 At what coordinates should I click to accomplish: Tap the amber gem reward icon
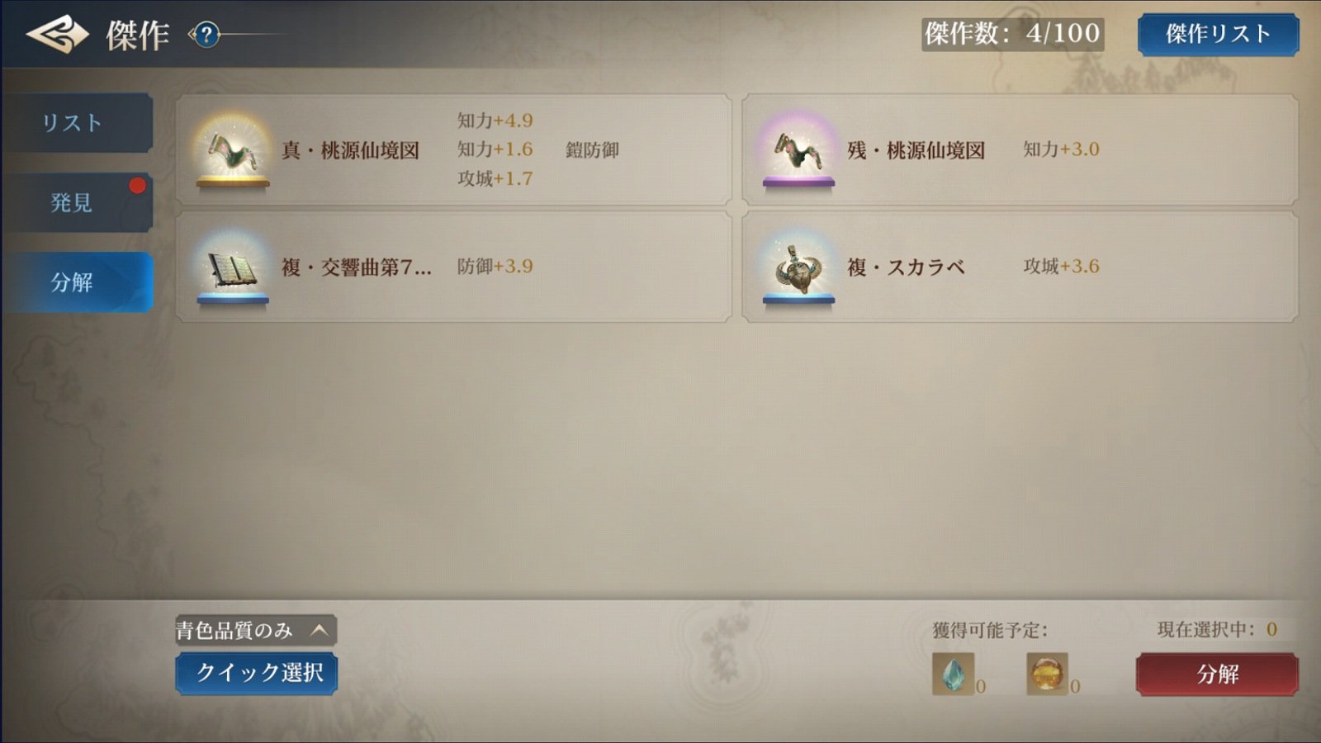tap(1047, 674)
